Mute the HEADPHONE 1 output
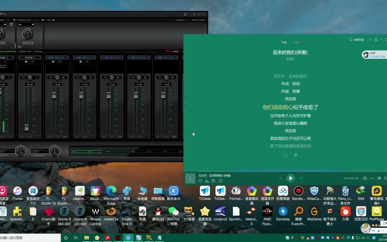This screenshot has height=242, width=387. click(x=45, y=151)
